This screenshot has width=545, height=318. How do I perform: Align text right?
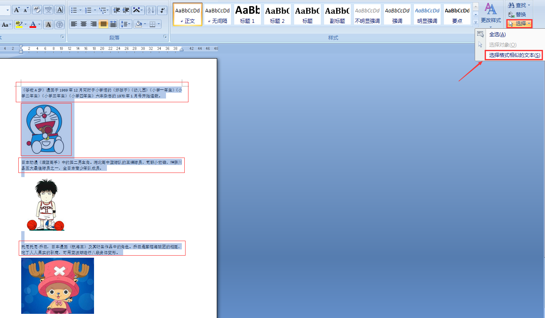pos(93,24)
